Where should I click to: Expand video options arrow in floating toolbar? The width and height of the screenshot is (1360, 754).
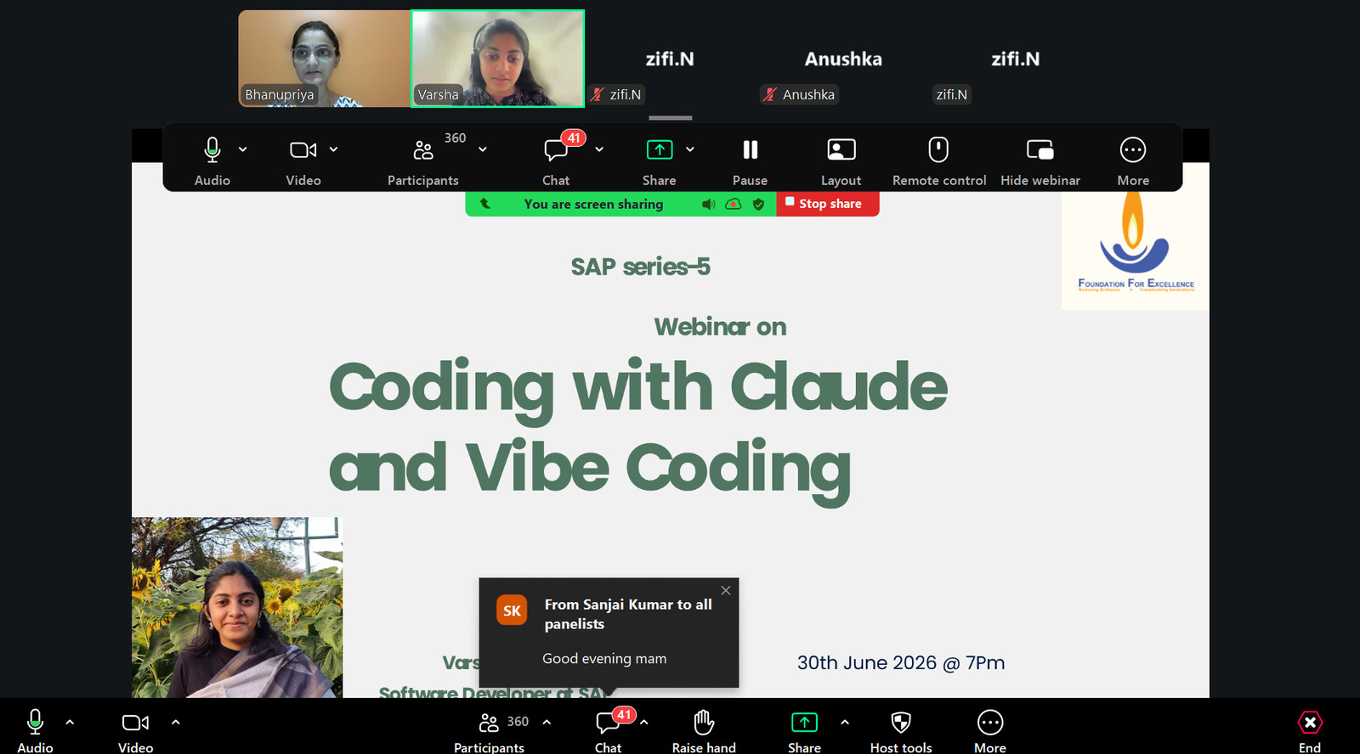[x=333, y=149]
